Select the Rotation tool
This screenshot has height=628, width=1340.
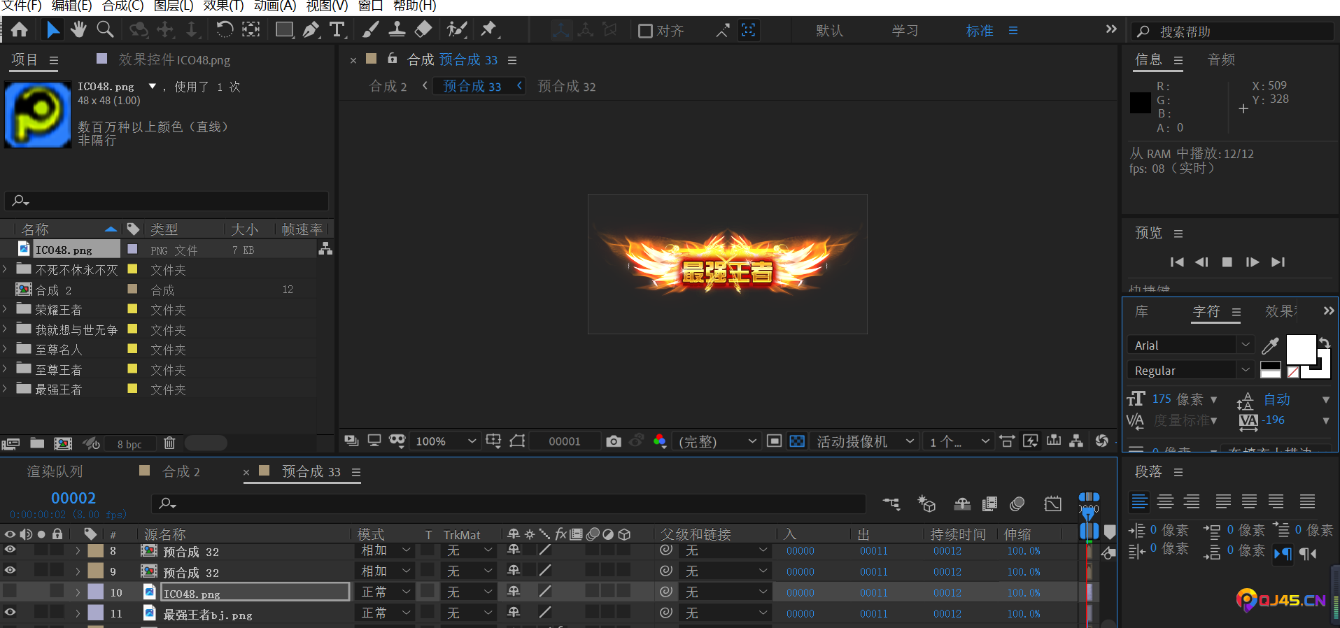click(225, 29)
